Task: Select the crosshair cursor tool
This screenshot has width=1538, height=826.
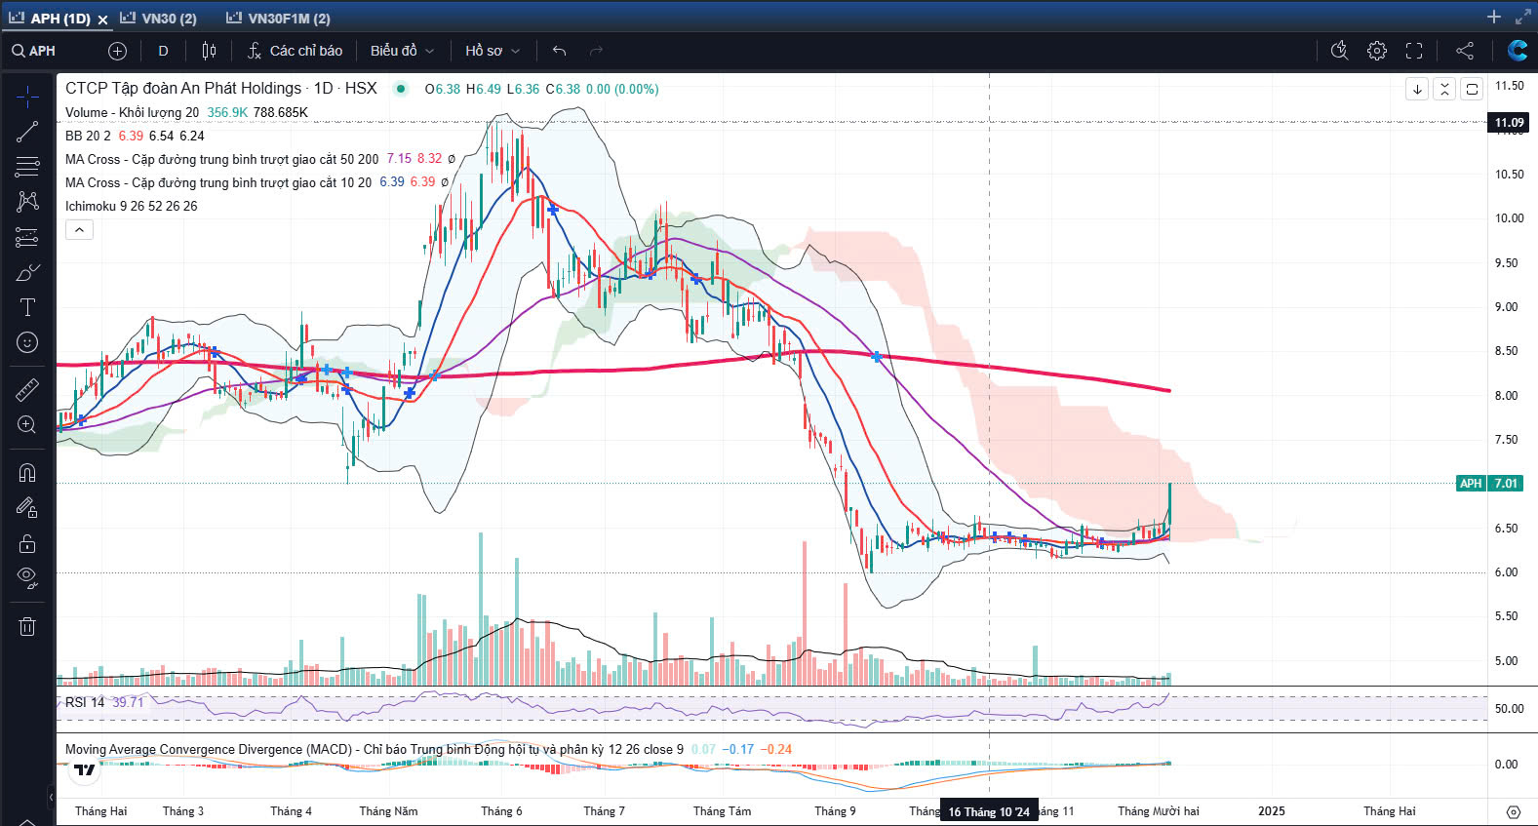Action: pyautogui.click(x=27, y=97)
